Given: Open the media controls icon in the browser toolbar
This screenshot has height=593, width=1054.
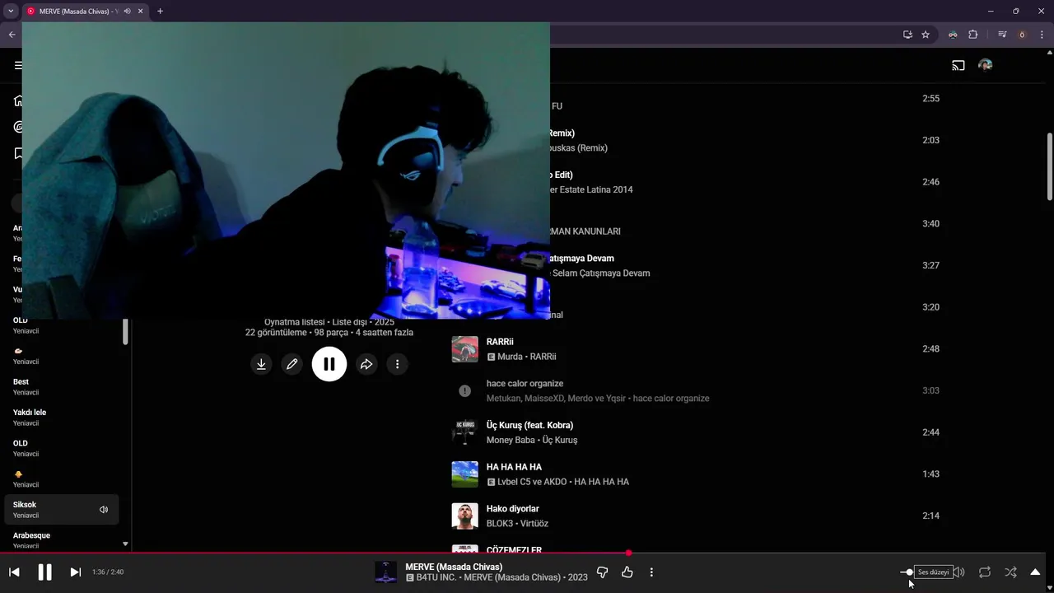Looking at the screenshot, I should tap(1002, 35).
